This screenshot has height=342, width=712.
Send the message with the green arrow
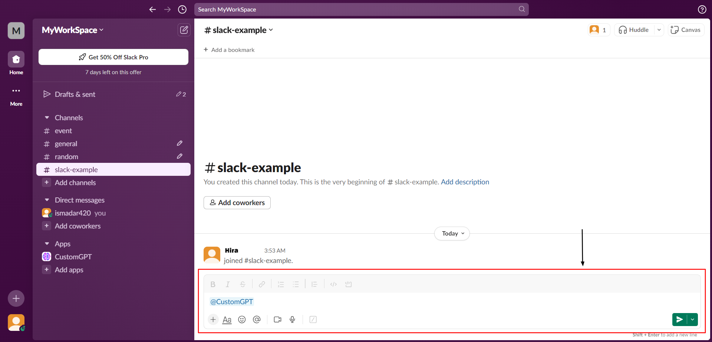point(679,319)
